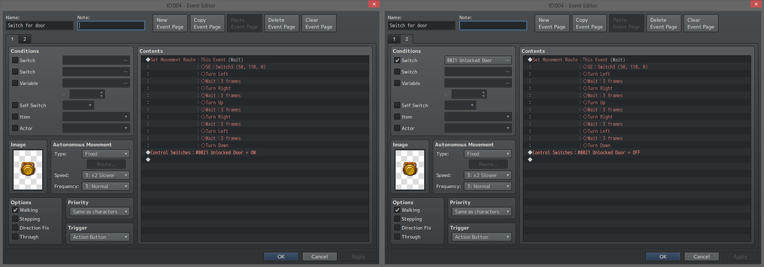Toggle Actor condition in right editor
Viewport: 764px width, 267px height.
point(397,128)
